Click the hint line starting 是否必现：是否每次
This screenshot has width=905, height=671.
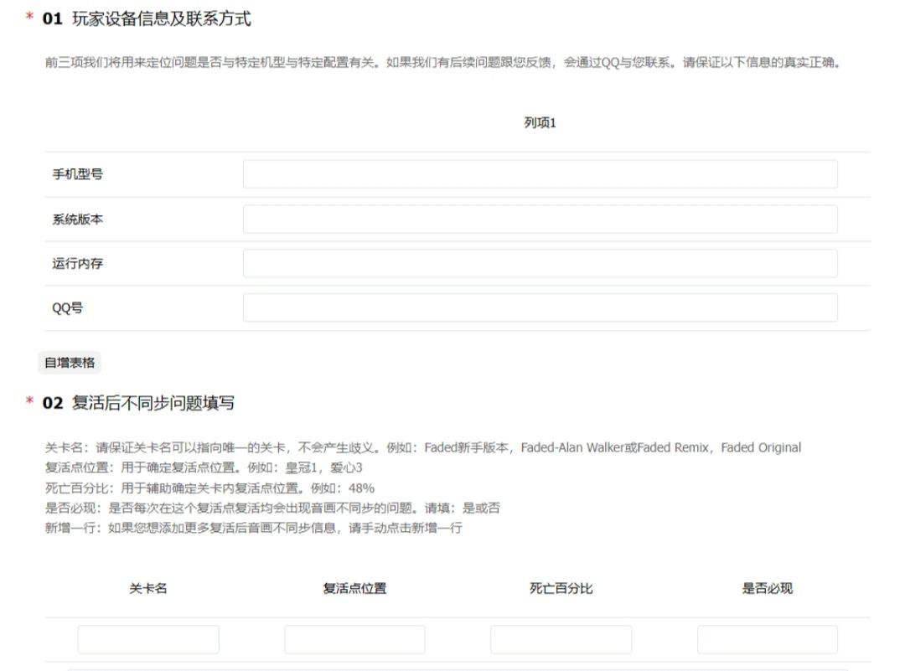click(272, 508)
